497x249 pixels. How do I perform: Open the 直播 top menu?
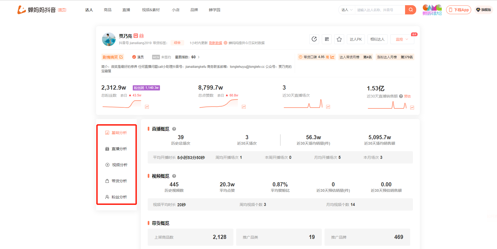point(126,10)
